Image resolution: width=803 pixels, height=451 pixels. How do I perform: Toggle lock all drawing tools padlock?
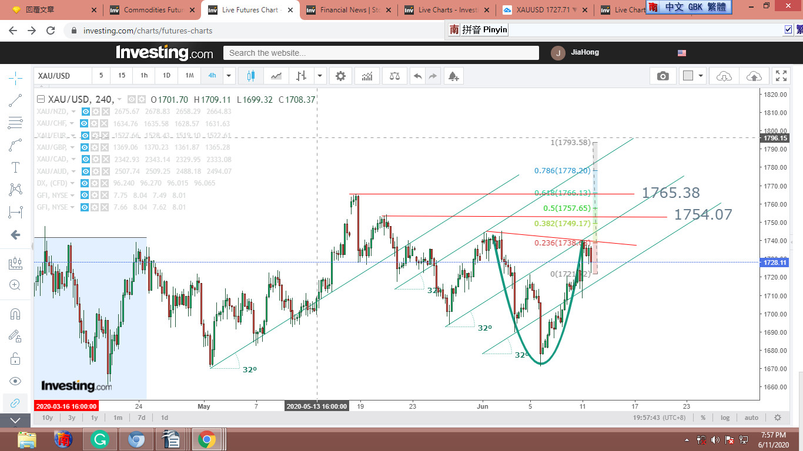pyautogui.click(x=15, y=358)
